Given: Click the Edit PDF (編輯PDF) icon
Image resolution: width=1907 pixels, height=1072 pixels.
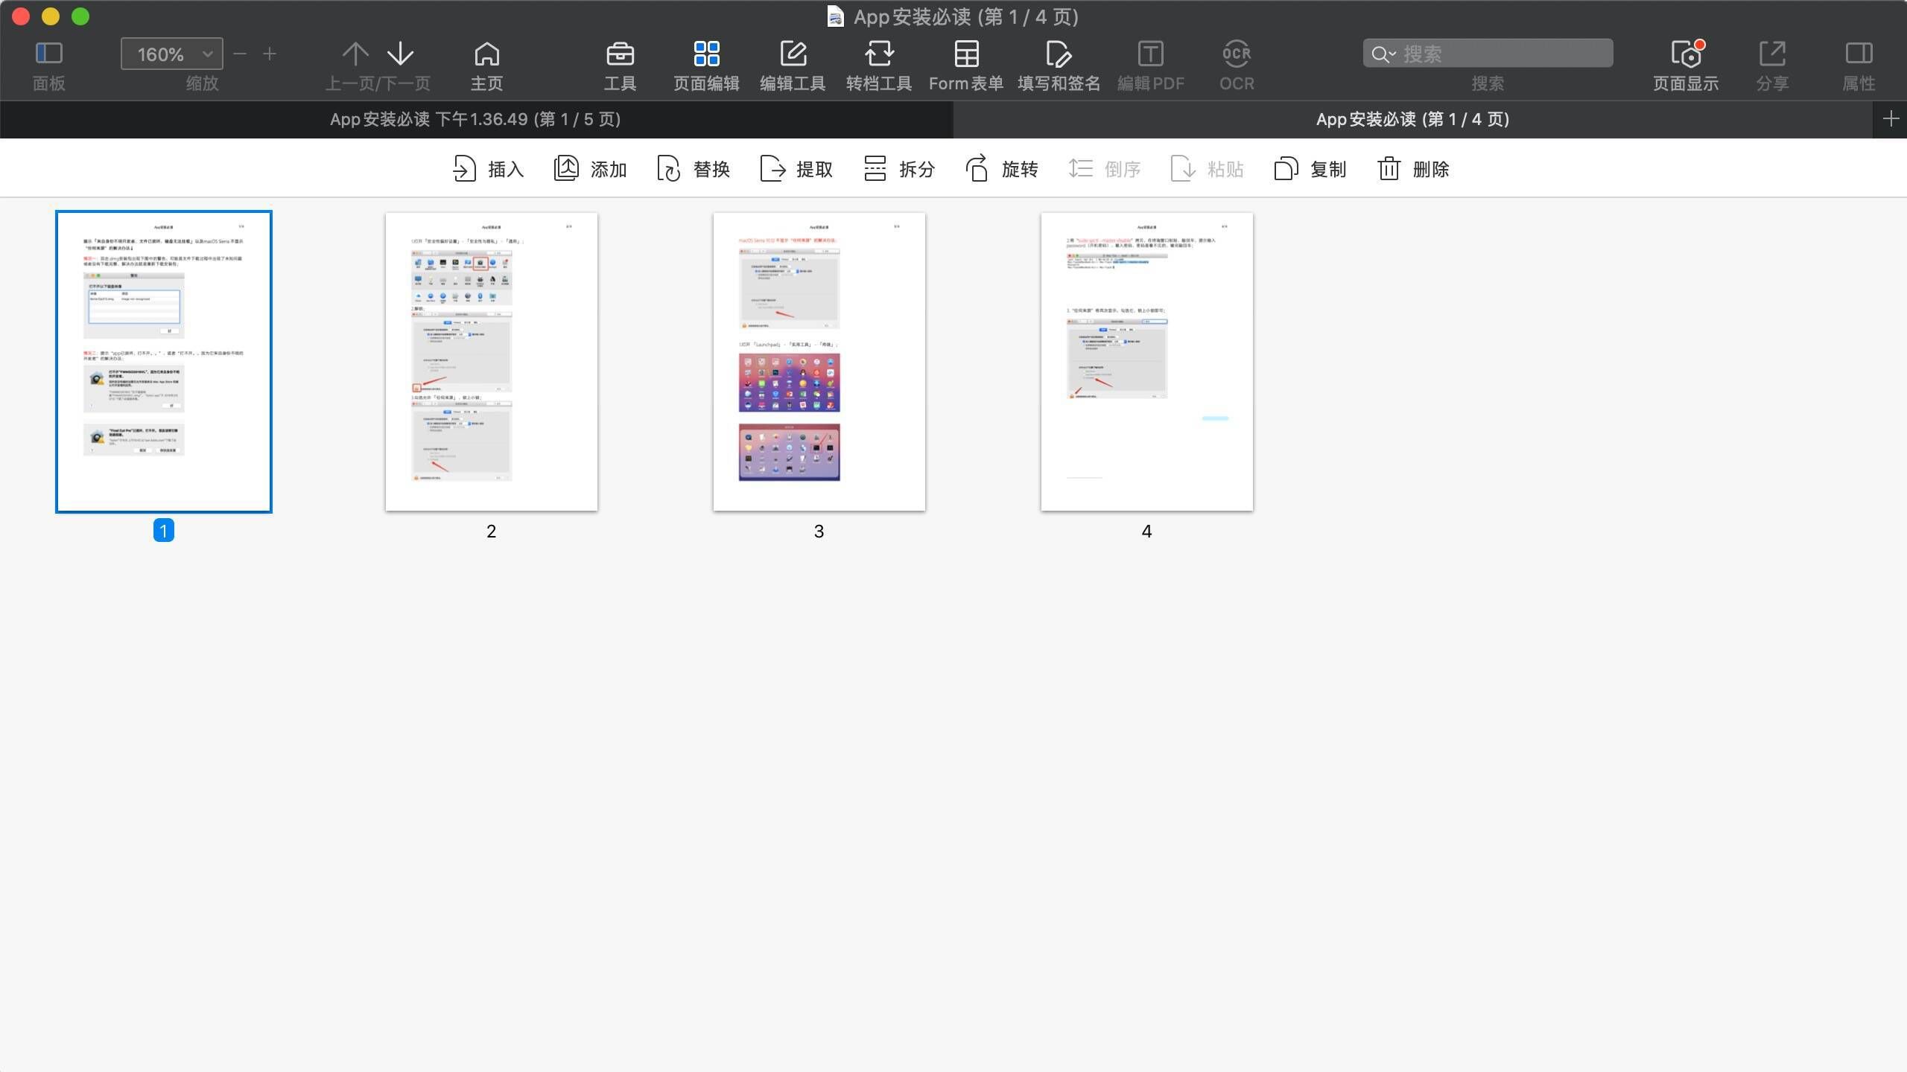Looking at the screenshot, I should click(1150, 54).
